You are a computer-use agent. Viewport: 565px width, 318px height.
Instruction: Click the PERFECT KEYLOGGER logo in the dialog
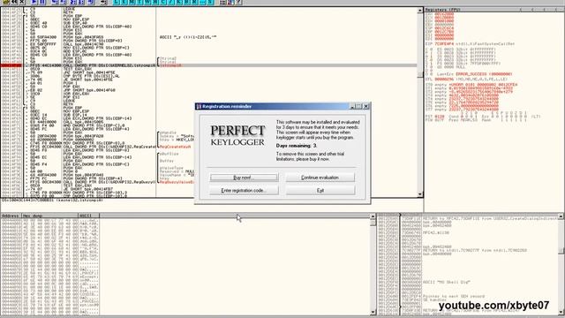pos(237,136)
